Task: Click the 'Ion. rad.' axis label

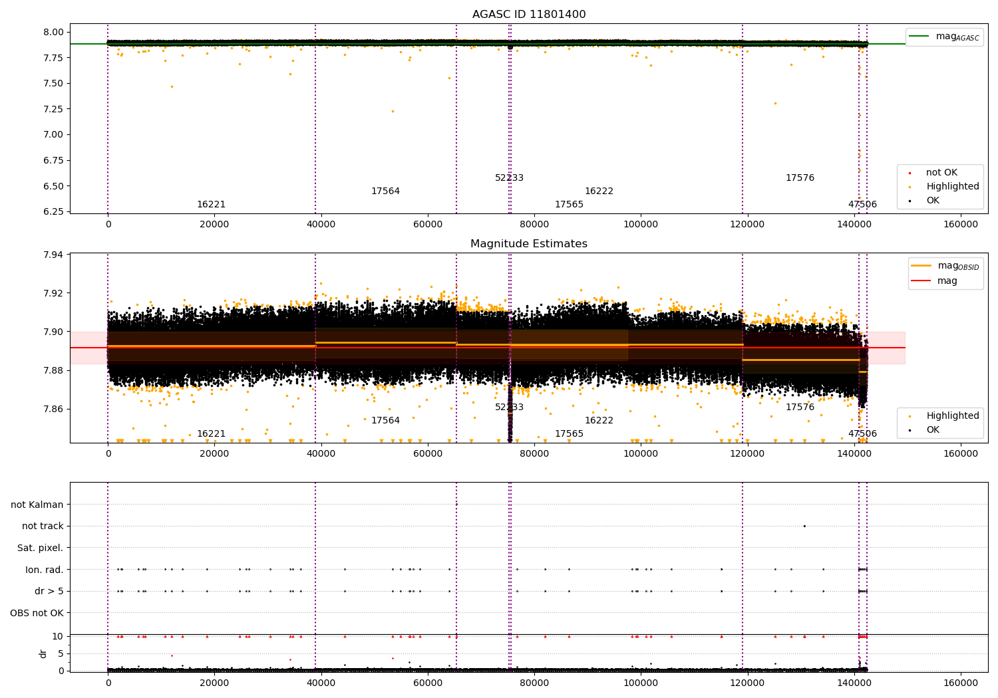Action: tap(45, 570)
